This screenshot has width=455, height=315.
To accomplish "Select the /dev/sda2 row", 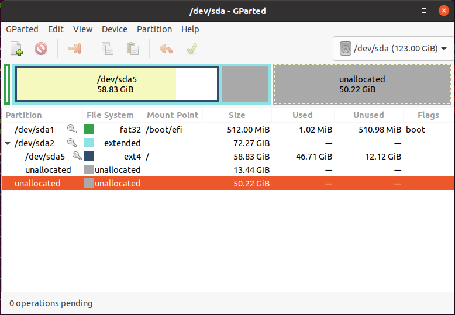I will coord(227,143).
